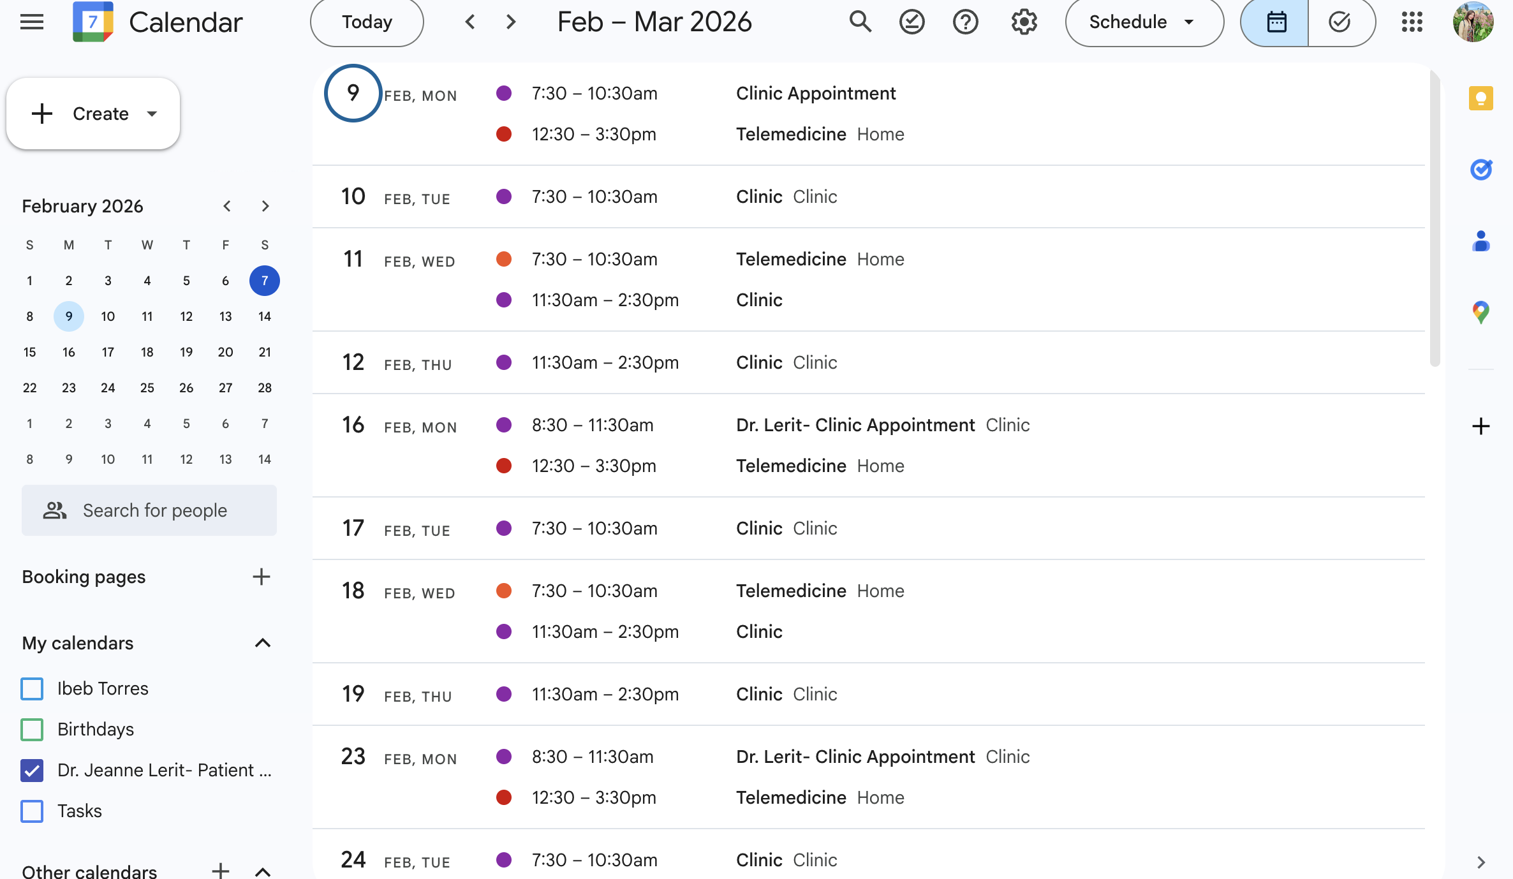
Task: Uncheck Dr. Jeanne Lerit- Patient calendar
Action: pyautogui.click(x=32, y=771)
